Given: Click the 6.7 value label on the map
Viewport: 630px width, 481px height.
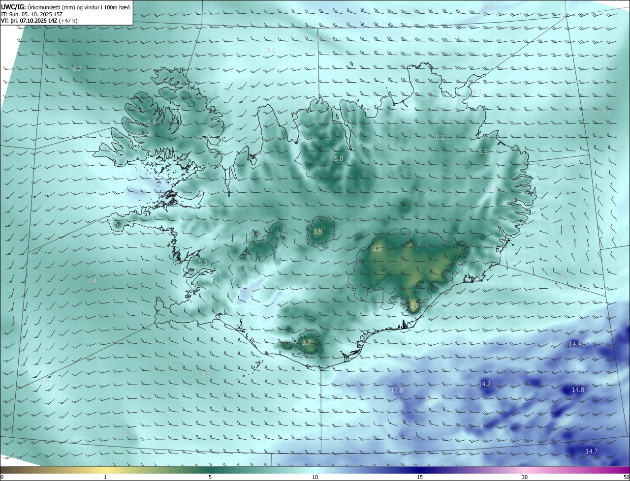Looking at the screenshot, I should [x=77, y=69].
